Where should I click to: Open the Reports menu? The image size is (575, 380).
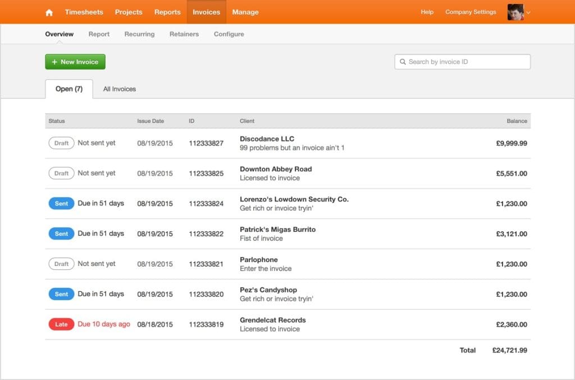click(167, 12)
